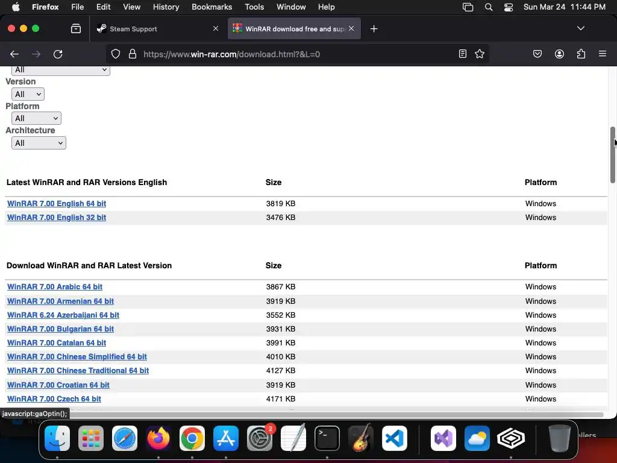Download WinRAR 7.00 Chinese Simplified 64 bit
Viewport: 617px width, 463px height.
77,357
